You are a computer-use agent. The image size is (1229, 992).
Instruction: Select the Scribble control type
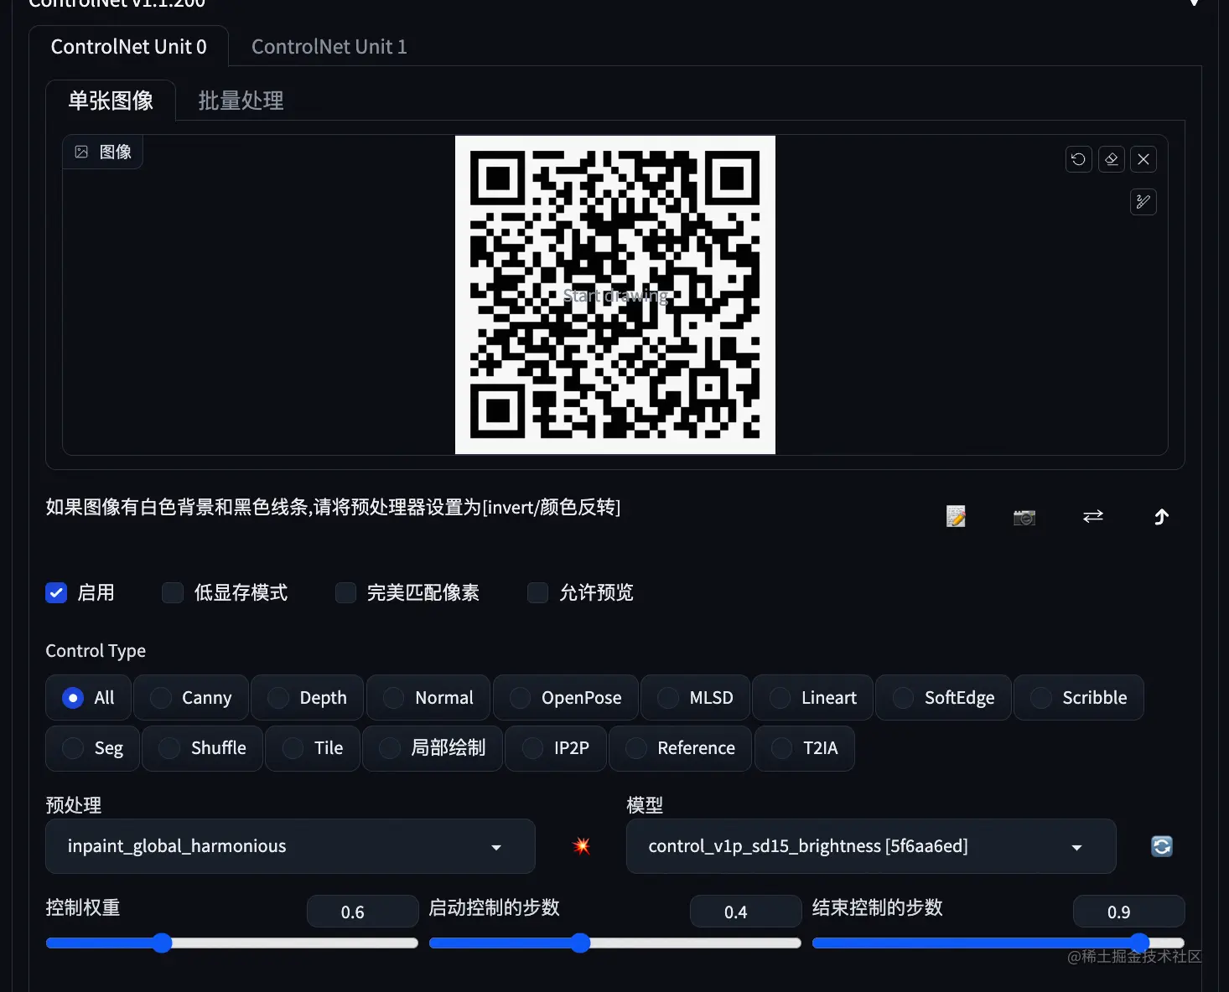pos(1079,698)
